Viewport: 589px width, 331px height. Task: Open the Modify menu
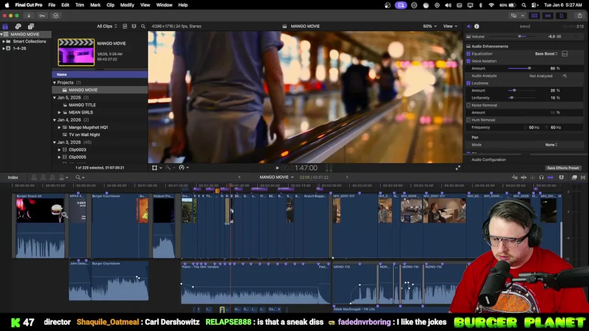pos(127,5)
